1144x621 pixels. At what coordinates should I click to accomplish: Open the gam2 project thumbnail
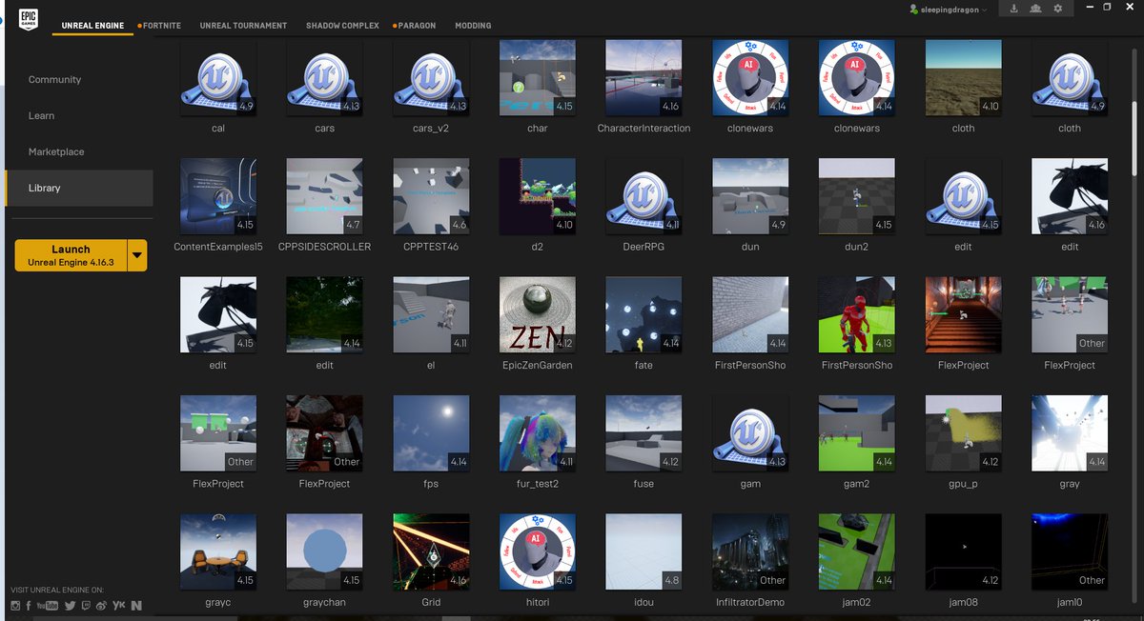(x=857, y=433)
